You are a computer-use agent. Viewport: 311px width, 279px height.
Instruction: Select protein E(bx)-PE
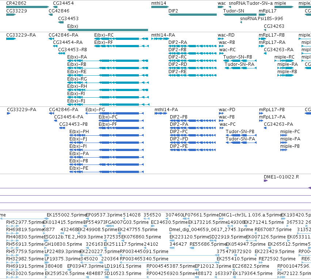[x=106, y=171]
